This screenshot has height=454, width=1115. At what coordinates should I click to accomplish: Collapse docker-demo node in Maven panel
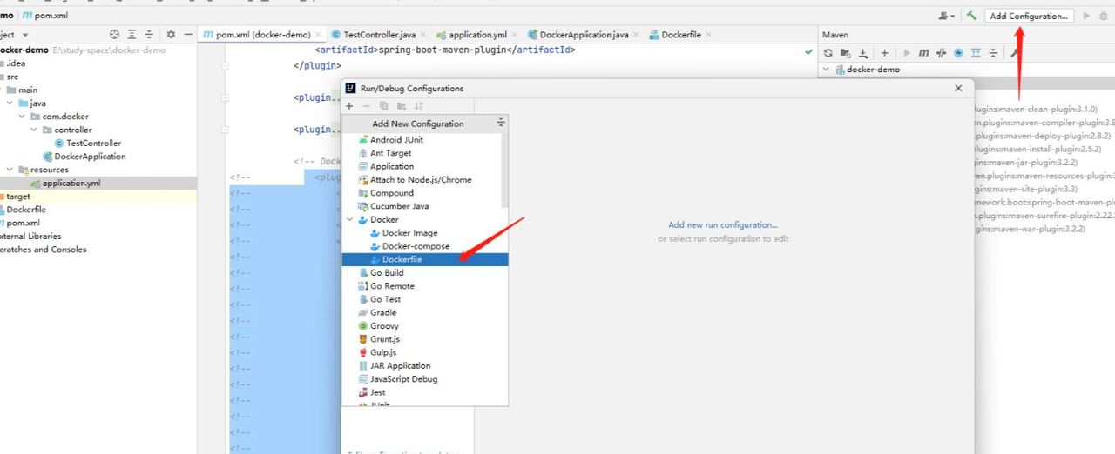[x=827, y=69]
